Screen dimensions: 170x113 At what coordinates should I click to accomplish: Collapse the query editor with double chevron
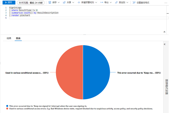[x=164, y=32]
